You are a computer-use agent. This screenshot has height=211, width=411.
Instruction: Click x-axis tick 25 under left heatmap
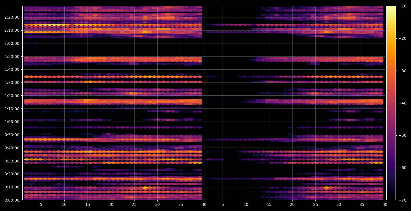tap(134, 204)
